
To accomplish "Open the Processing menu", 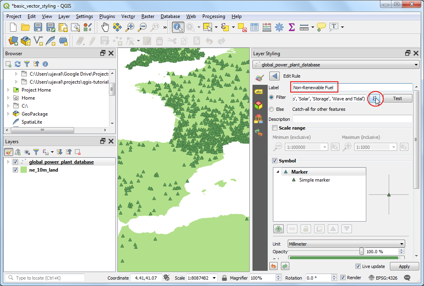I will pos(213,16).
